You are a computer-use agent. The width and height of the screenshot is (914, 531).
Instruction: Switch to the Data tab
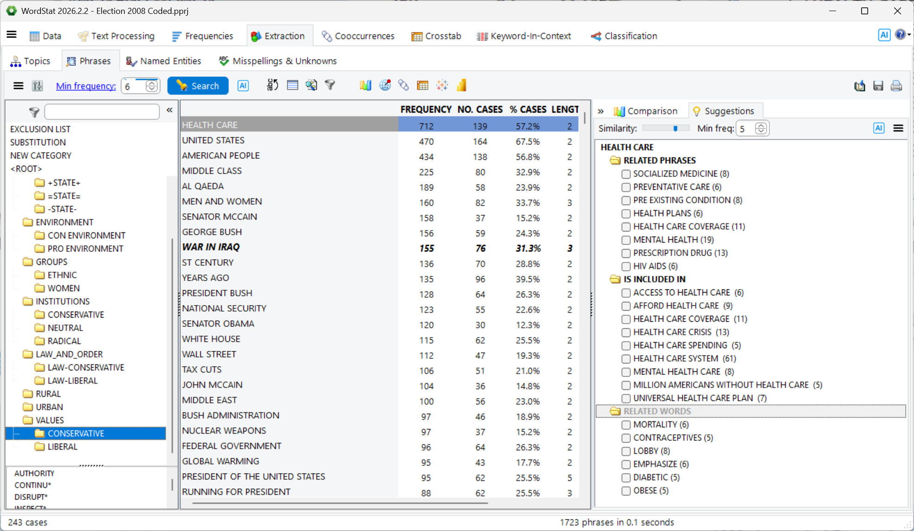click(45, 36)
